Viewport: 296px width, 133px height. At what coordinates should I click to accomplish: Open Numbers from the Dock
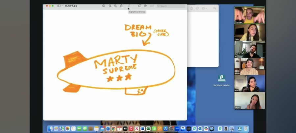coord(154,129)
